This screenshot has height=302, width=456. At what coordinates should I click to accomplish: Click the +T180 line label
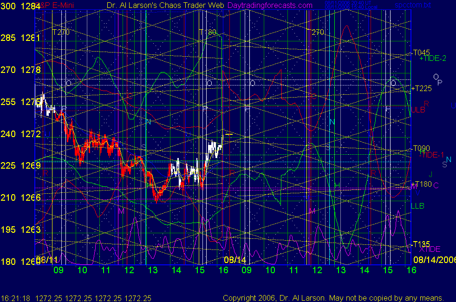coord(421,184)
